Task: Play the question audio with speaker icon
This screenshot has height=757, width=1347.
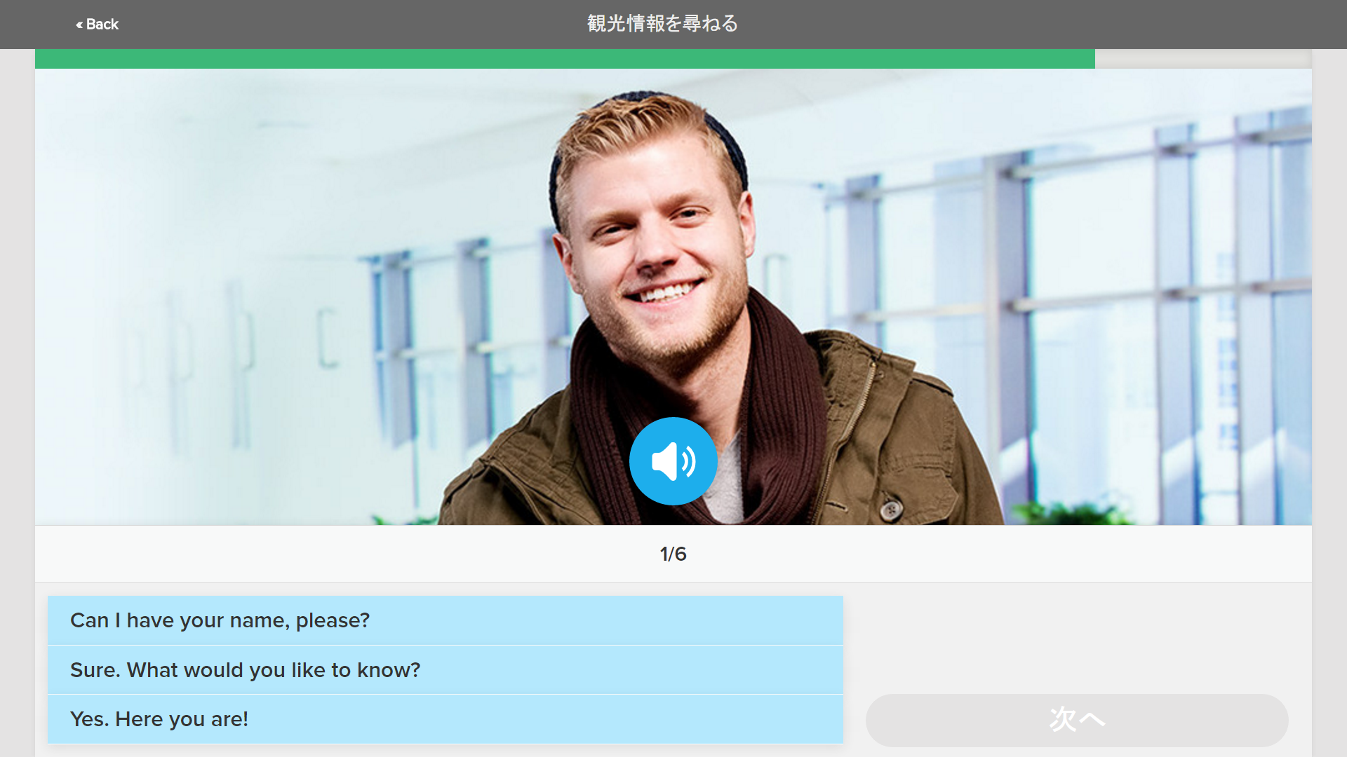Action: point(673,461)
